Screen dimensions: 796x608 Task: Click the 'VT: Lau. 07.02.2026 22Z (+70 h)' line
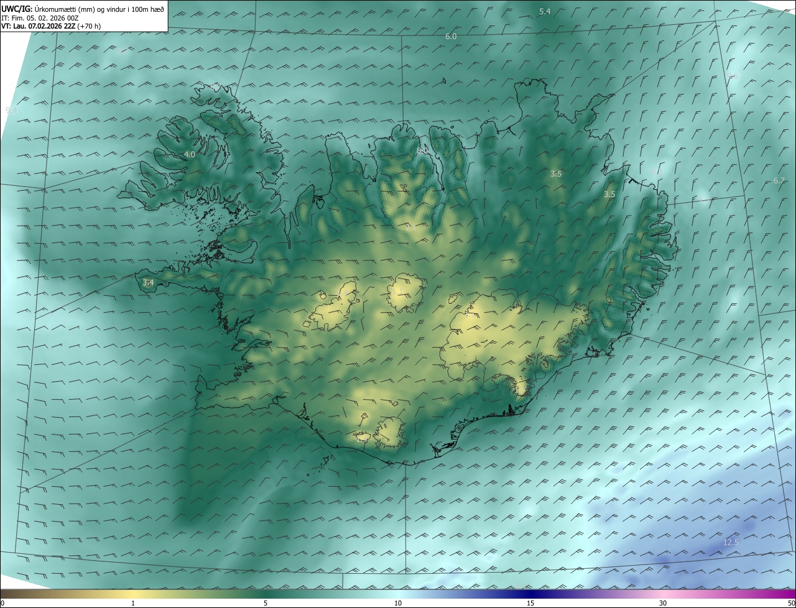51,26
